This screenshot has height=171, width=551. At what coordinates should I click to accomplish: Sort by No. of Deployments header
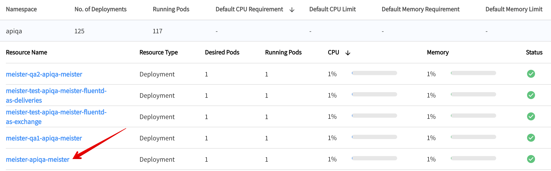tap(100, 9)
